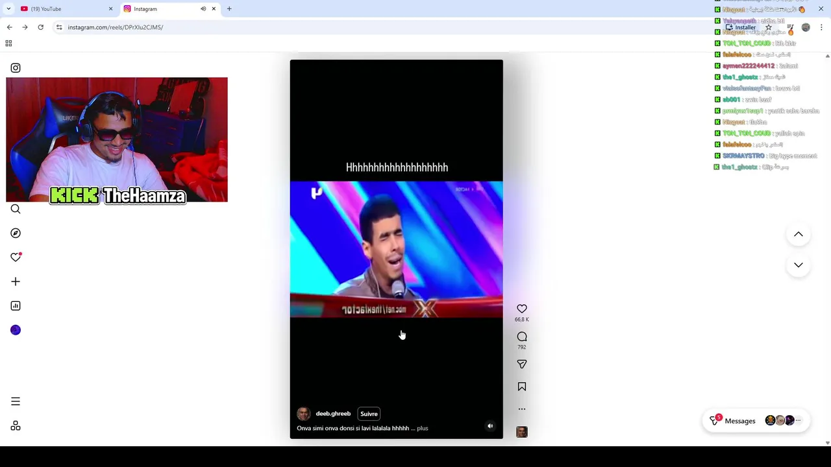Reload the Instagram page
831x467 pixels.
tap(40, 27)
